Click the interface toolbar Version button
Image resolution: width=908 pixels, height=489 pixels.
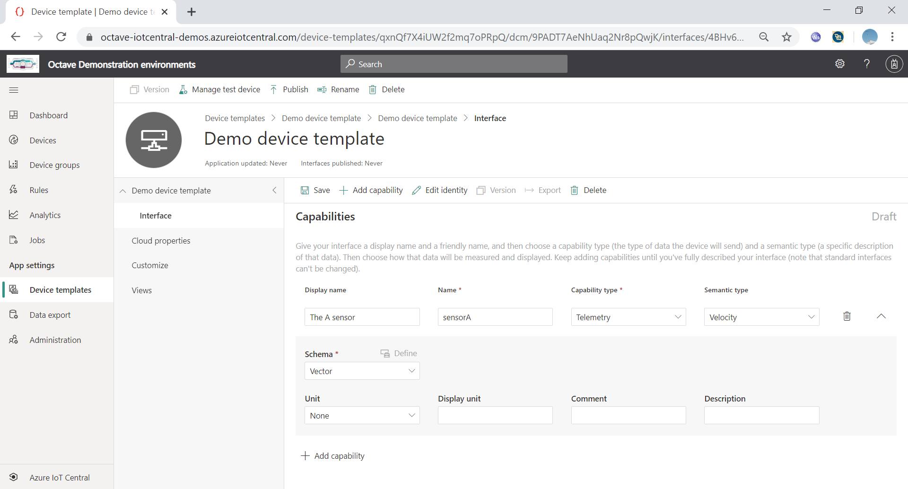tap(496, 190)
